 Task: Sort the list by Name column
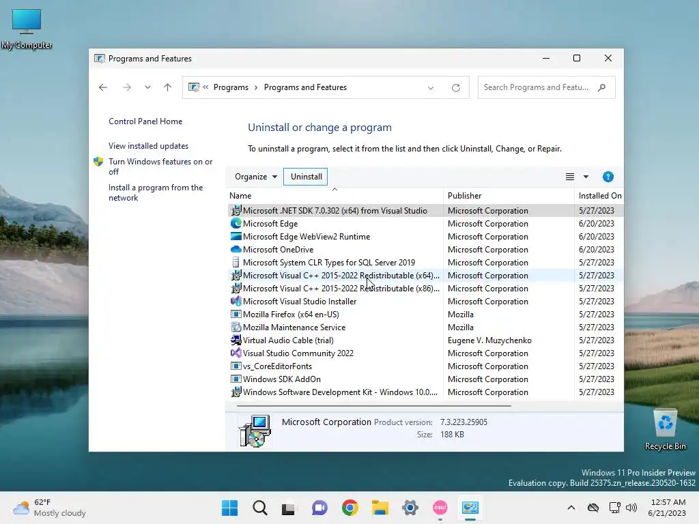coord(334,196)
